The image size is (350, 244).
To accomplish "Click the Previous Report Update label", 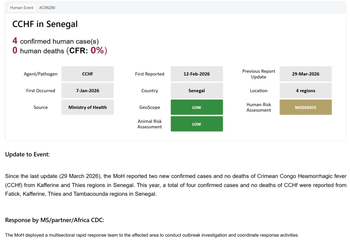I will pyautogui.click(x=259, y=74).
